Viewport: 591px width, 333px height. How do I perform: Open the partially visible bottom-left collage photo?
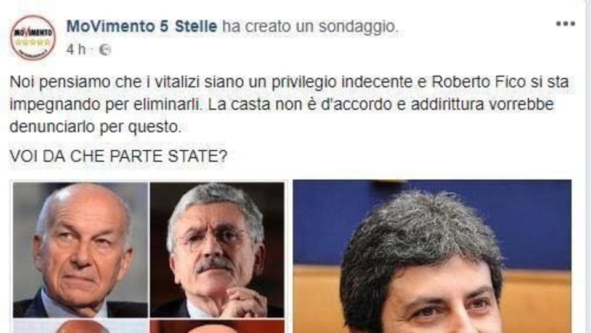click(80, 326)
